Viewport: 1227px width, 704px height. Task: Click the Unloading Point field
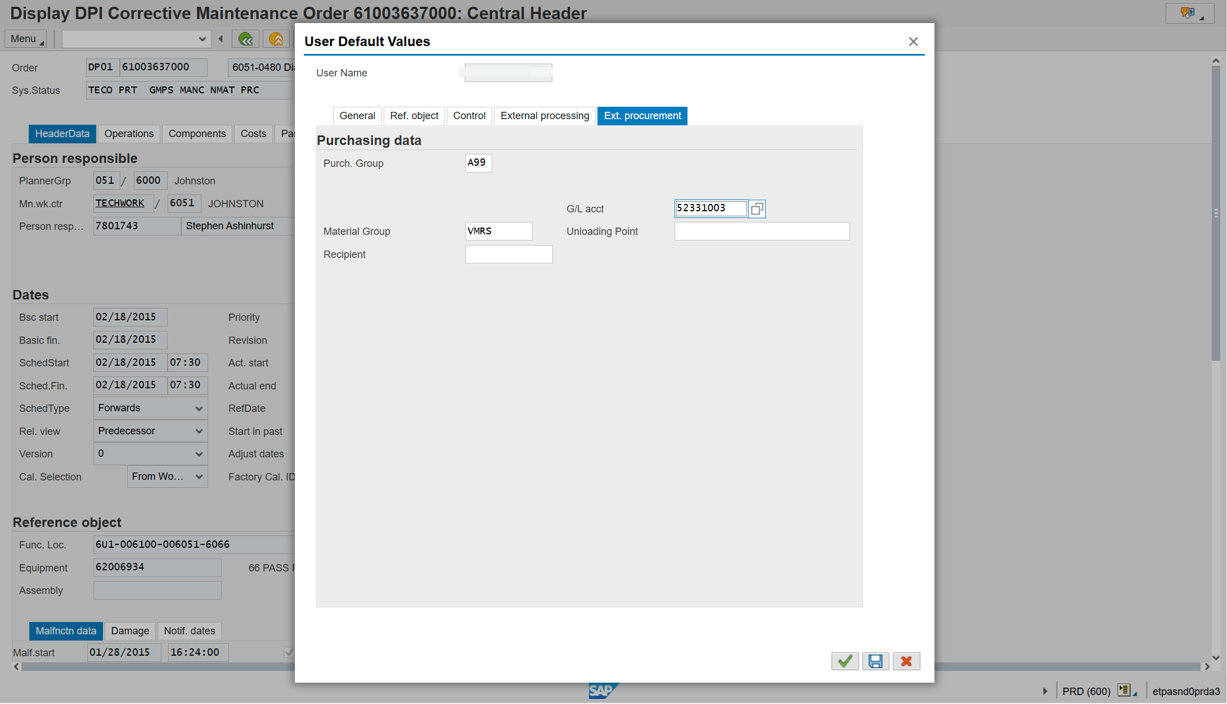tap(762, 231)
